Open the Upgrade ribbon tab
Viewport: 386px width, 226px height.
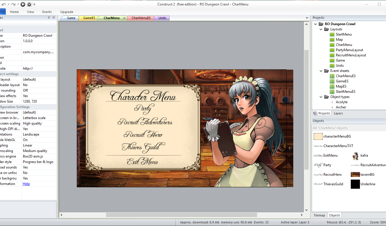point(67,12)
